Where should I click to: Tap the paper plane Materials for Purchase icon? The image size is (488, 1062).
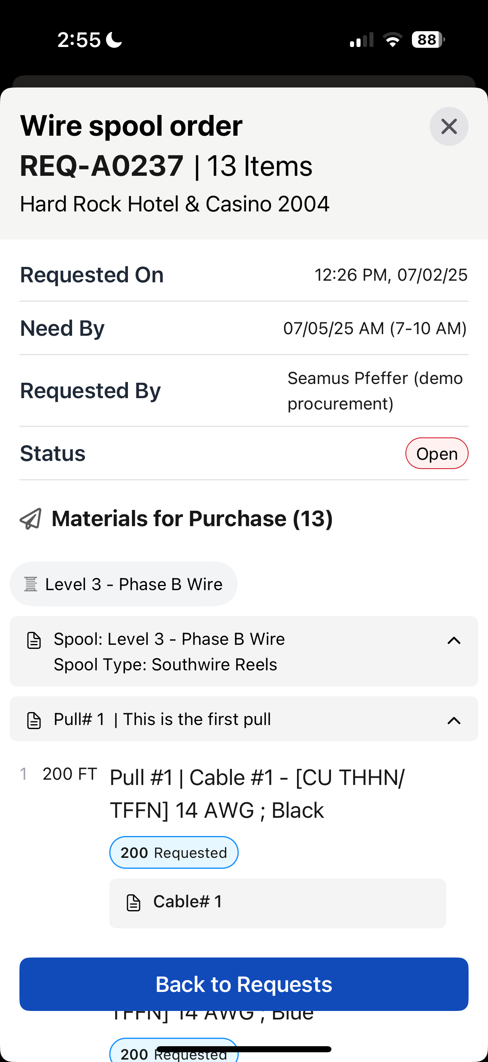[31, 518]
